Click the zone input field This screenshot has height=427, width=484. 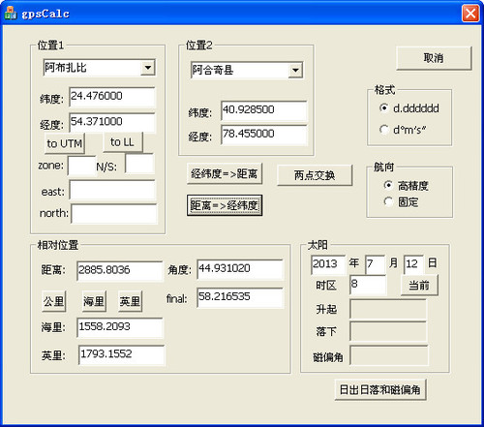(81, 166)
